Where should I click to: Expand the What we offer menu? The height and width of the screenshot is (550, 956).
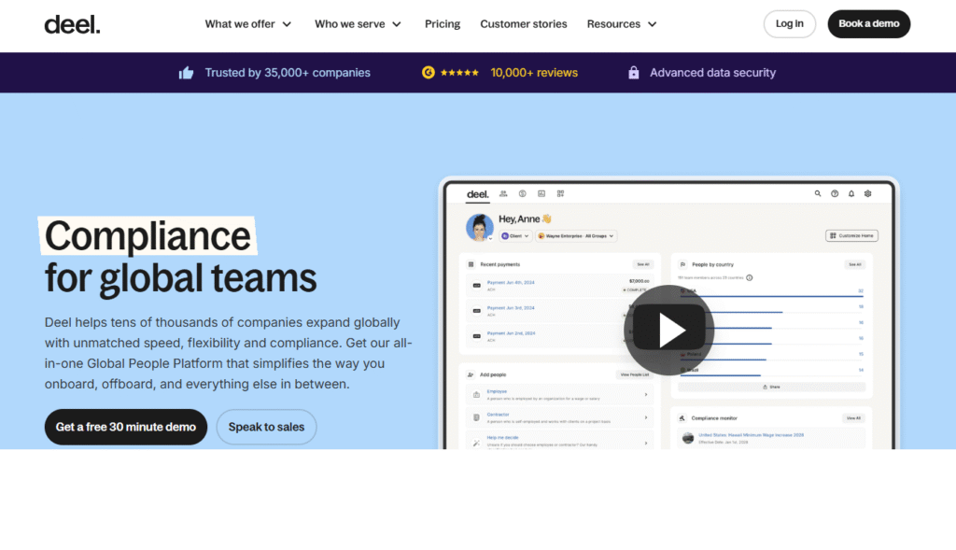tap(248, 24)
